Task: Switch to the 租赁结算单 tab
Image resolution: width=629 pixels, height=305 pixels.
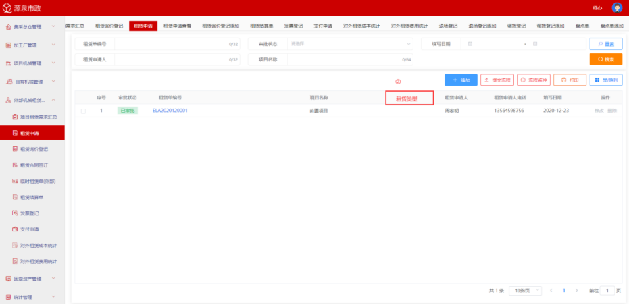Action: coord(260,26)
